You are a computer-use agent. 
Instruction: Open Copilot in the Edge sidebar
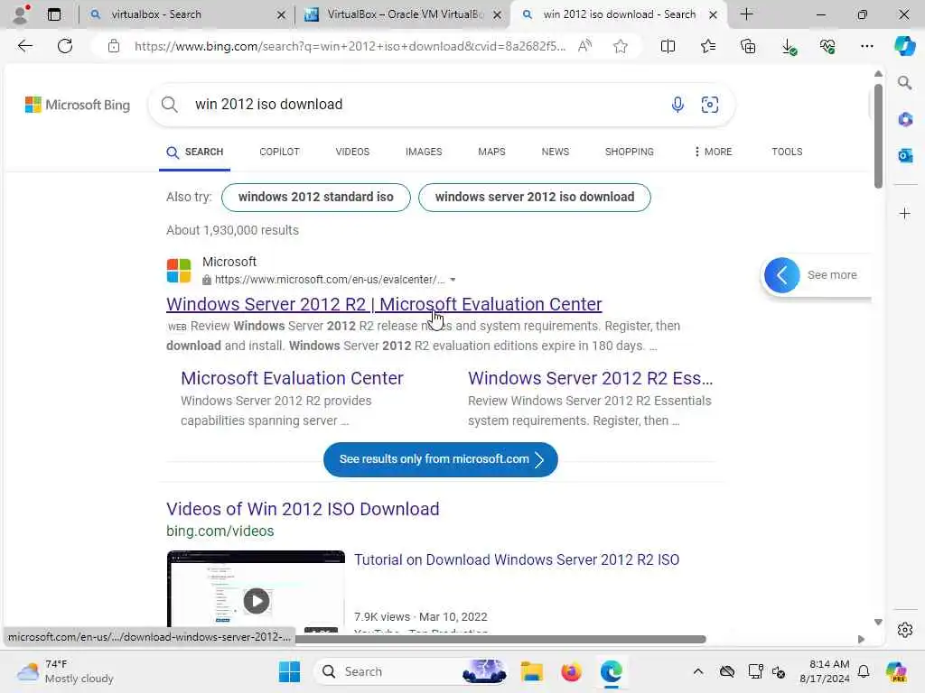tap(904, 46)
